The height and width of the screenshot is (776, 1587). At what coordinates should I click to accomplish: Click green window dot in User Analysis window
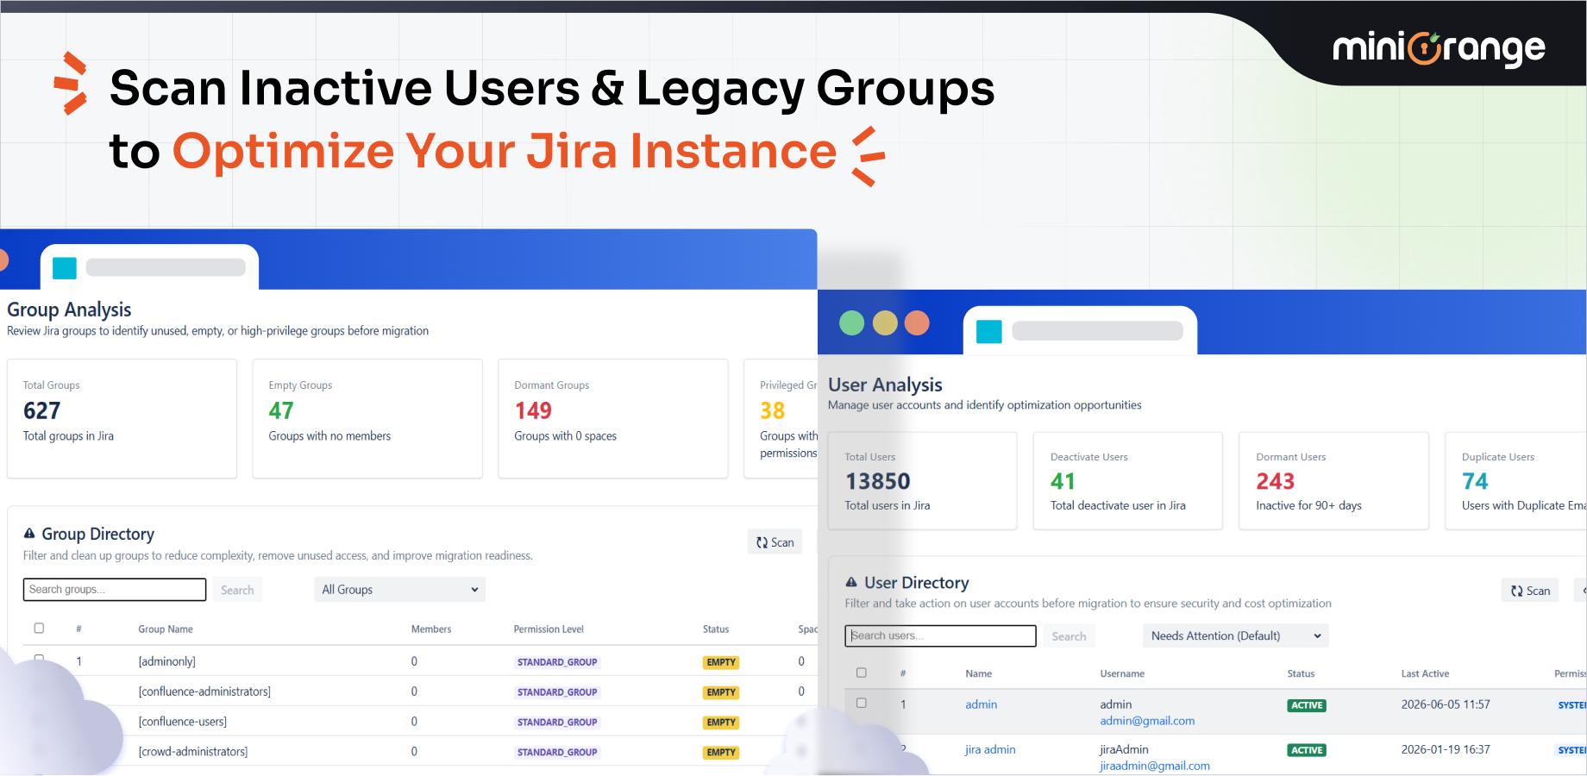coord(851,323)
